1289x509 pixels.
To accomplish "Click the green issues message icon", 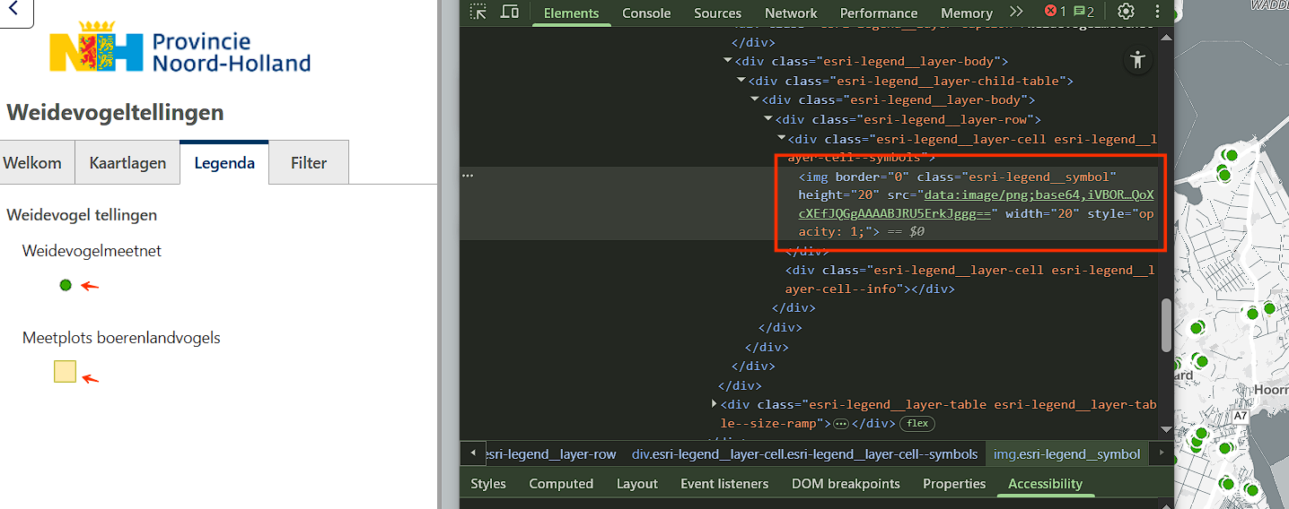I will coord(1083,13).
